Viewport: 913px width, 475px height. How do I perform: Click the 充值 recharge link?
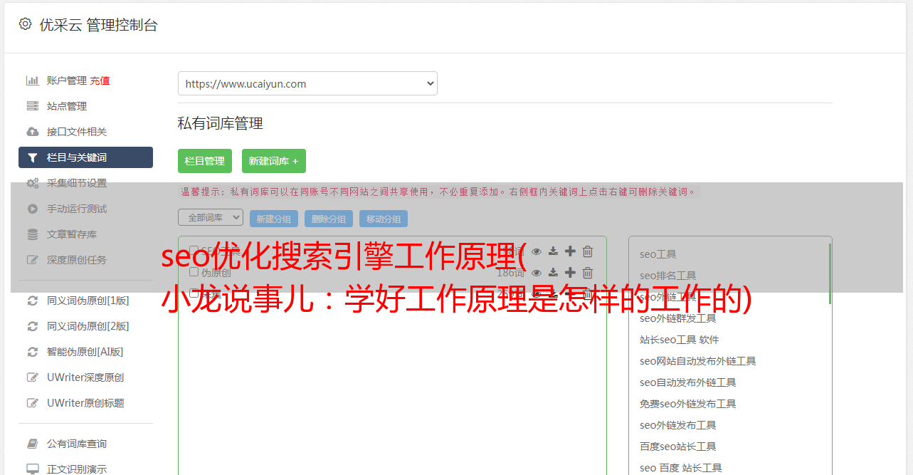tap(100, 80)
